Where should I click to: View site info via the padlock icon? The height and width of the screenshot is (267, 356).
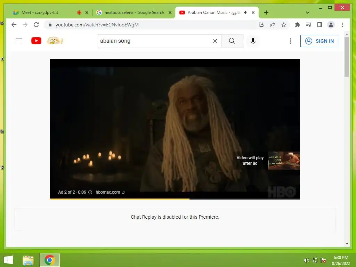point(50,25)
